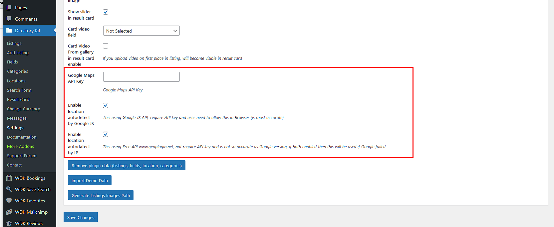
Task: Enable Card Video From gallery checkbox
Action: click(106, 46)
